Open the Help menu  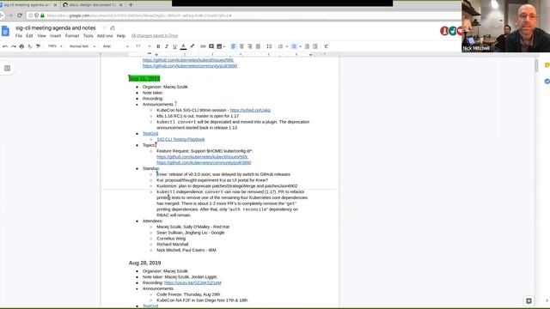(121, 36)
